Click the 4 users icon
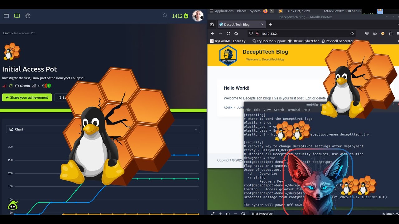 click(34, 86)
